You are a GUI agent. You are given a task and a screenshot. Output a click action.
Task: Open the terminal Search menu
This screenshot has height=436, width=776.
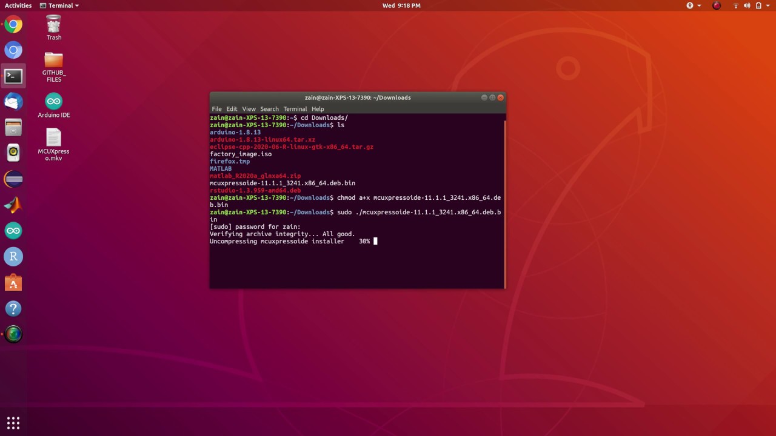(x=269, y=109)
